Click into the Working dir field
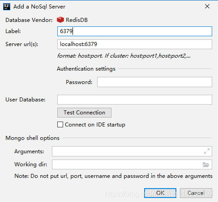This screenshot has height=202, width=218. coord(132,164)
